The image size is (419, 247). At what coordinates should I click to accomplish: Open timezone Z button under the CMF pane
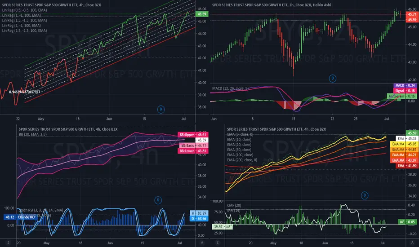click(x=217, y=243)
